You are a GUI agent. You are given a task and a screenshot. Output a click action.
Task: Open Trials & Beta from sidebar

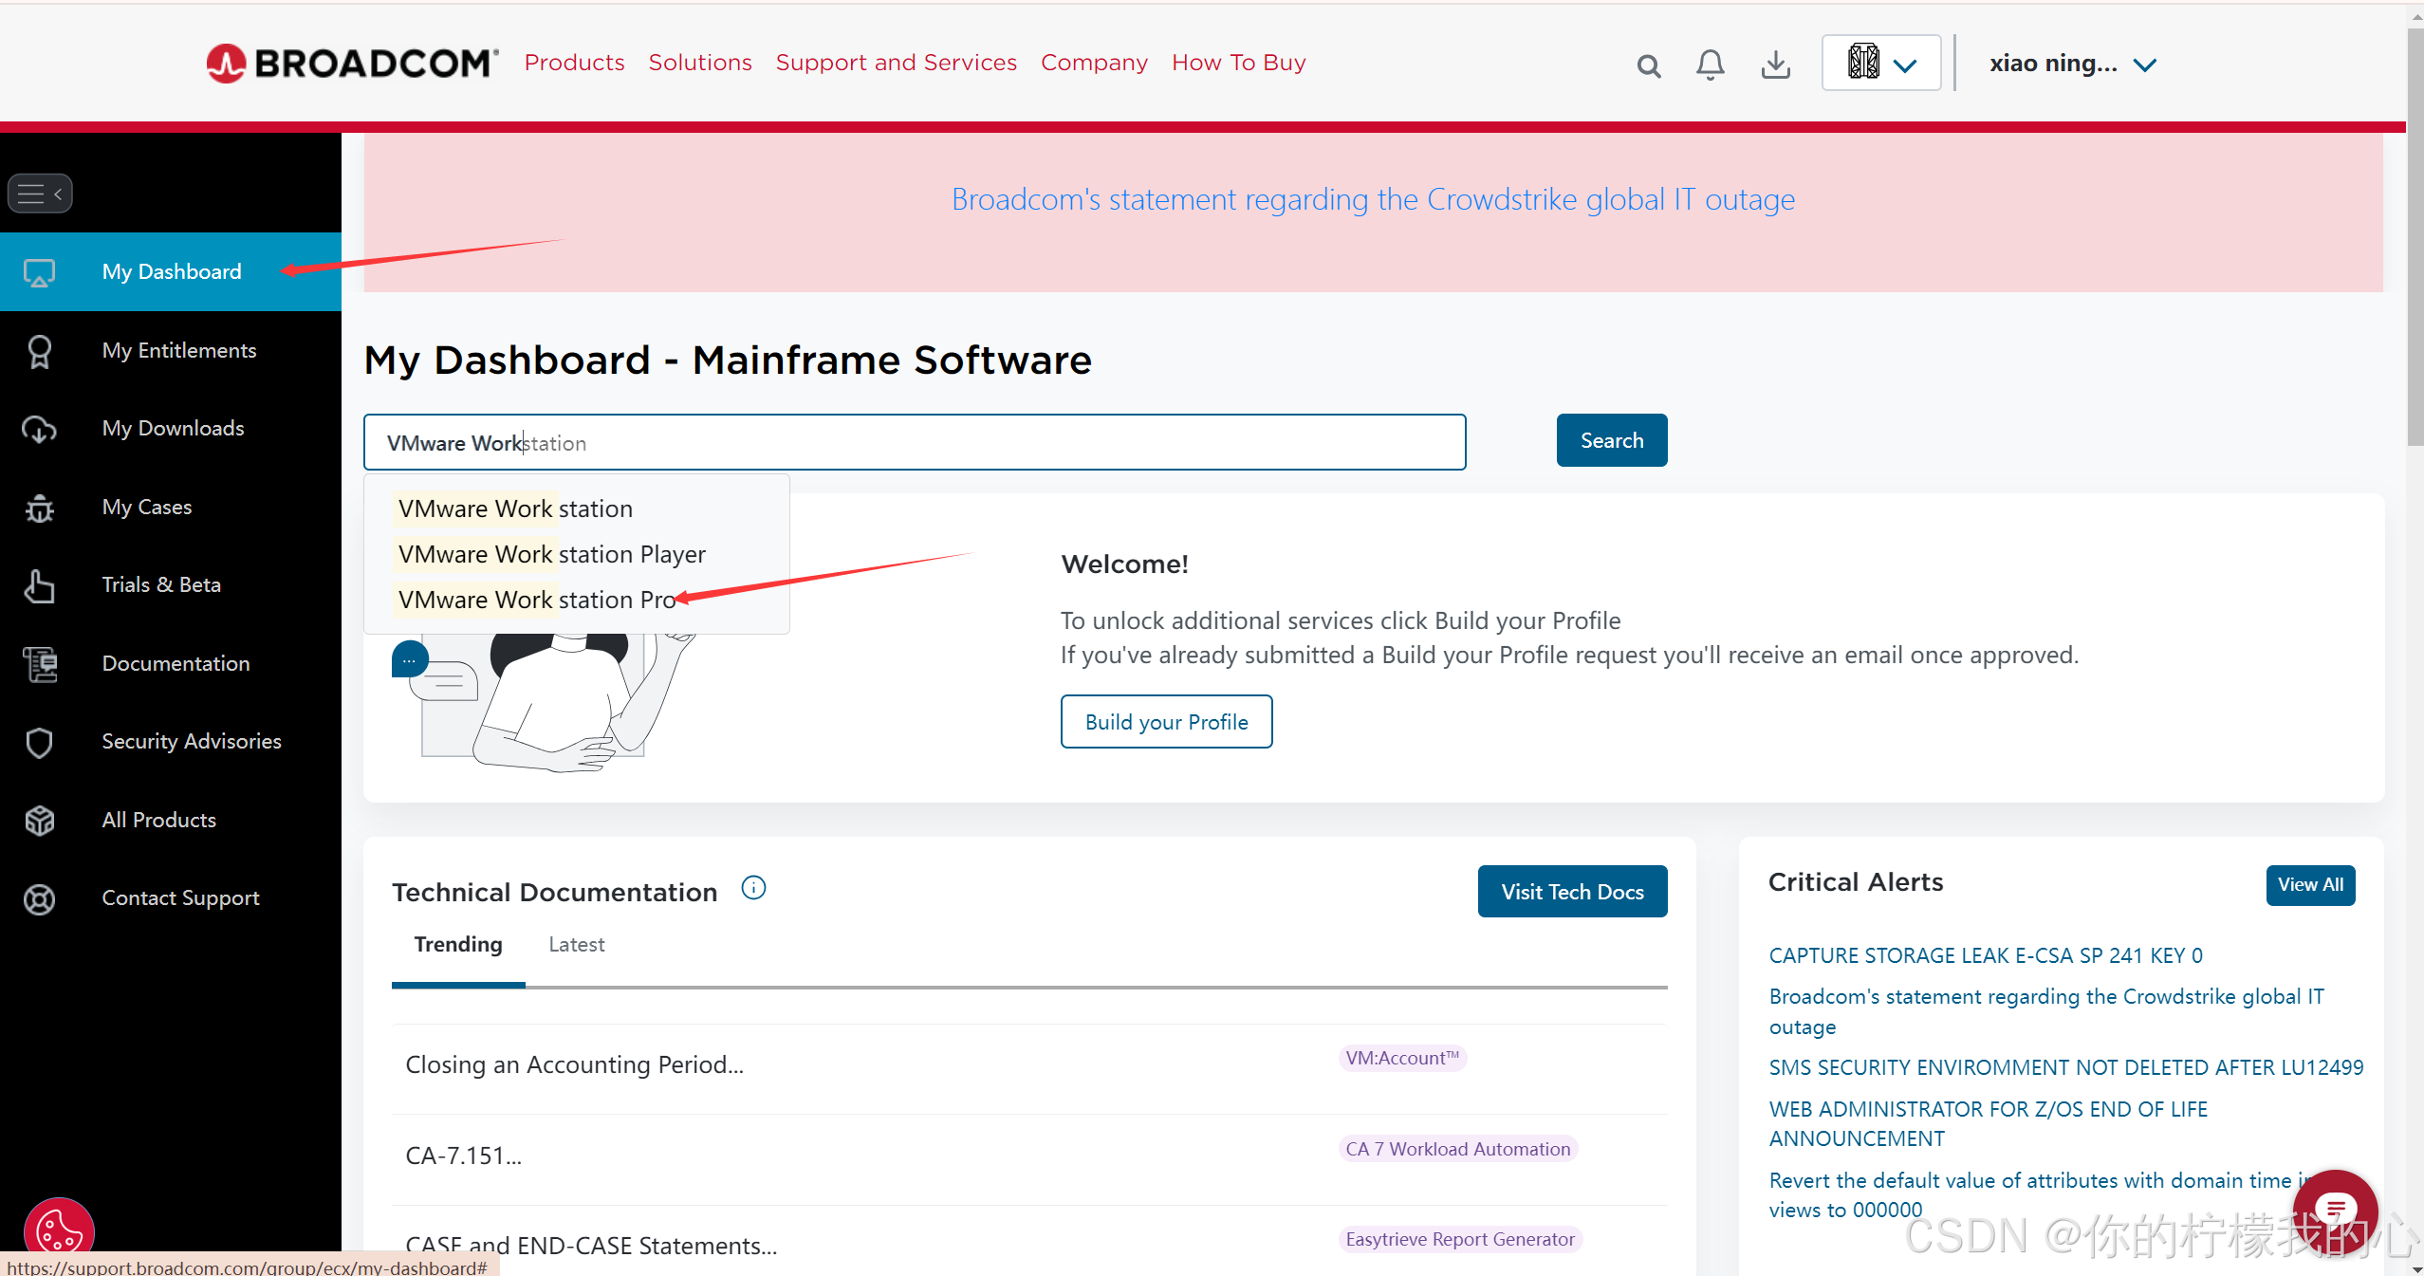tap(160, 585)
